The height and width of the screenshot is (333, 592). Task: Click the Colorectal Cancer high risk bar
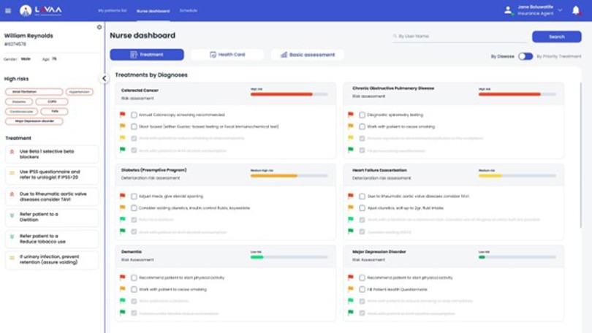(x=281, y=94)
